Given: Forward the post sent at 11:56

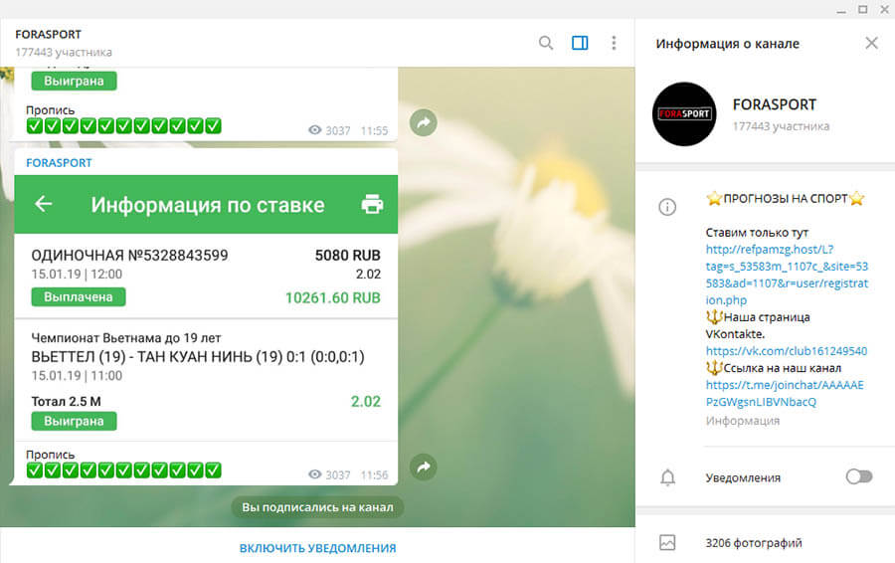Looking at the screenshot, I should [424, 468].
